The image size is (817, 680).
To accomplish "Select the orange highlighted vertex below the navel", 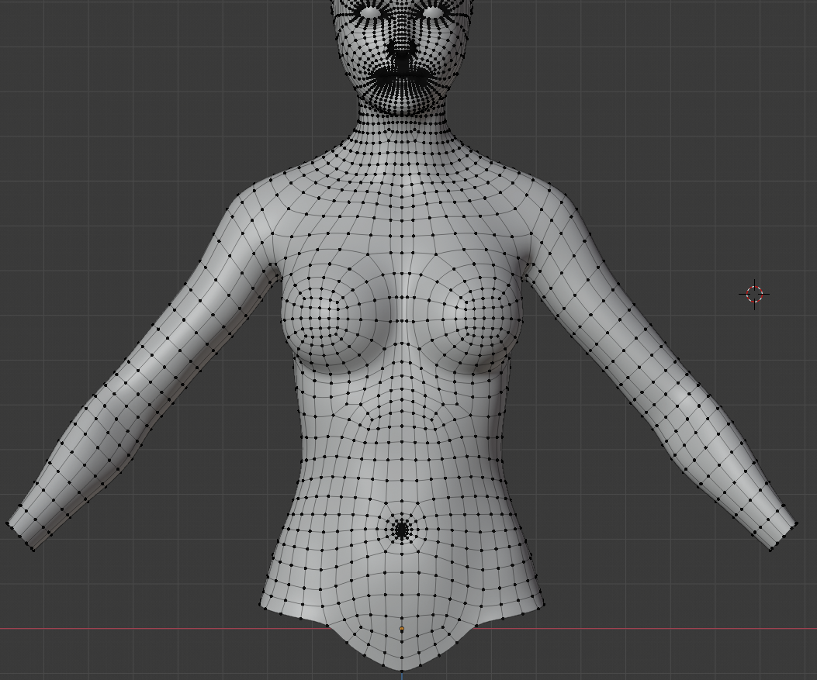I will [x=402, y=630].
